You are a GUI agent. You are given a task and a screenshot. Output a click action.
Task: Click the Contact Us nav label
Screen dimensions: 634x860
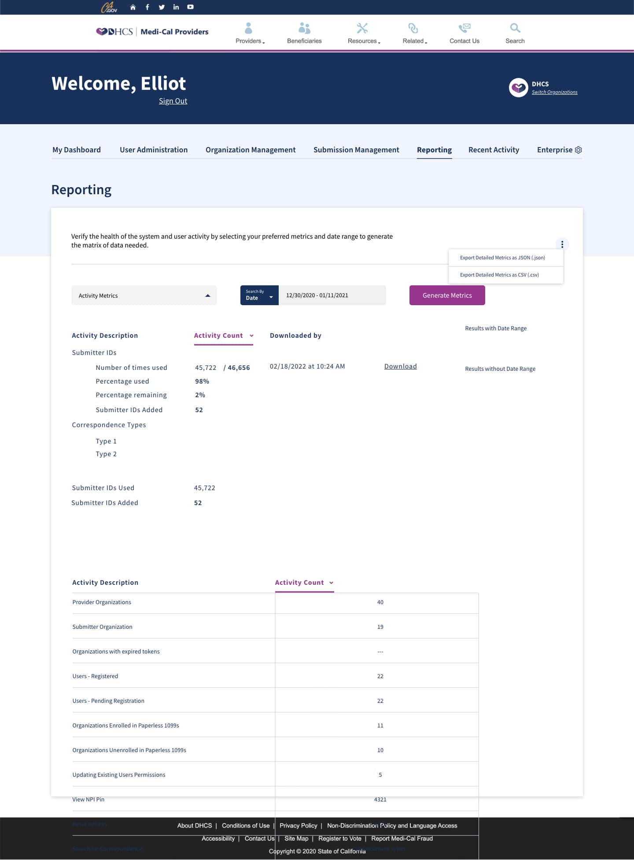tap(464, 41)
